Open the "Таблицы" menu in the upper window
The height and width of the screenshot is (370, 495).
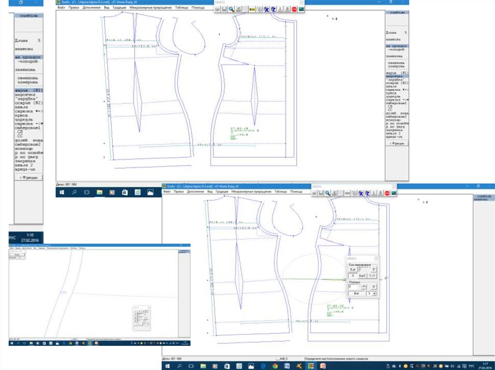click(x=182, y=8)
